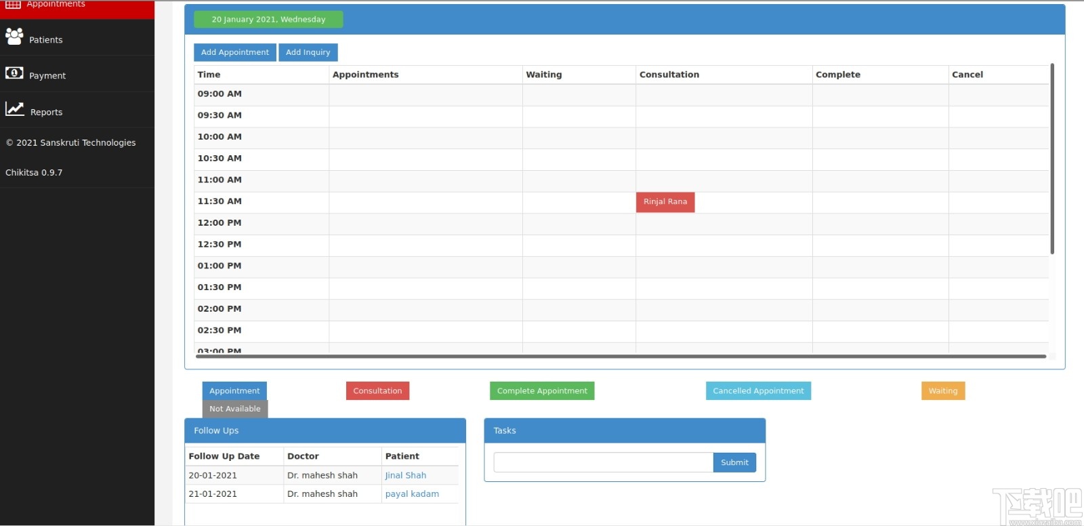Open Reports via its line-chart icon

pyautogui.click(x=15, y=109)
